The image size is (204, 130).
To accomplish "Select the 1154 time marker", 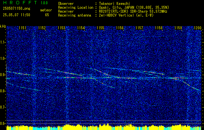I will [x=81, y=28].
